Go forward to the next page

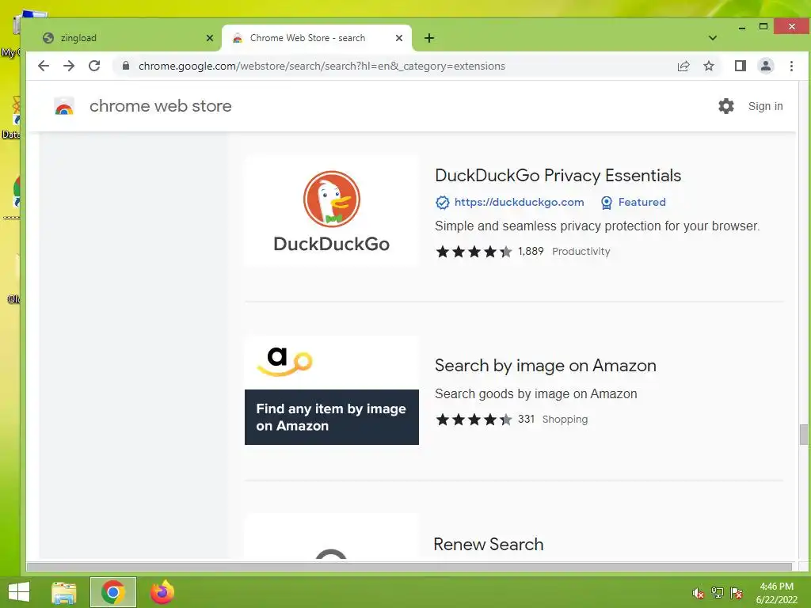click(x=69, y=66)
